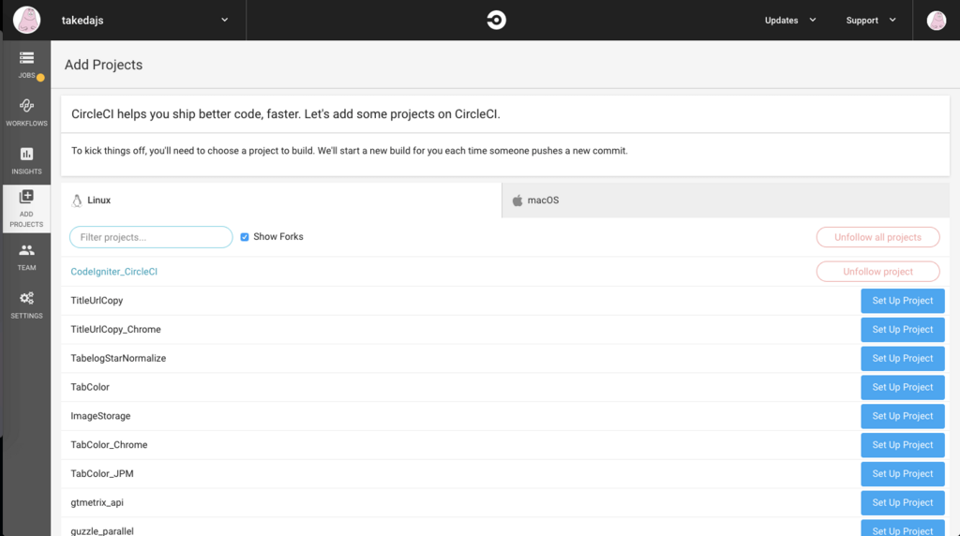Set up the TitleUrlCopy_Chrome project
The image size is (960, 536).
903,329
